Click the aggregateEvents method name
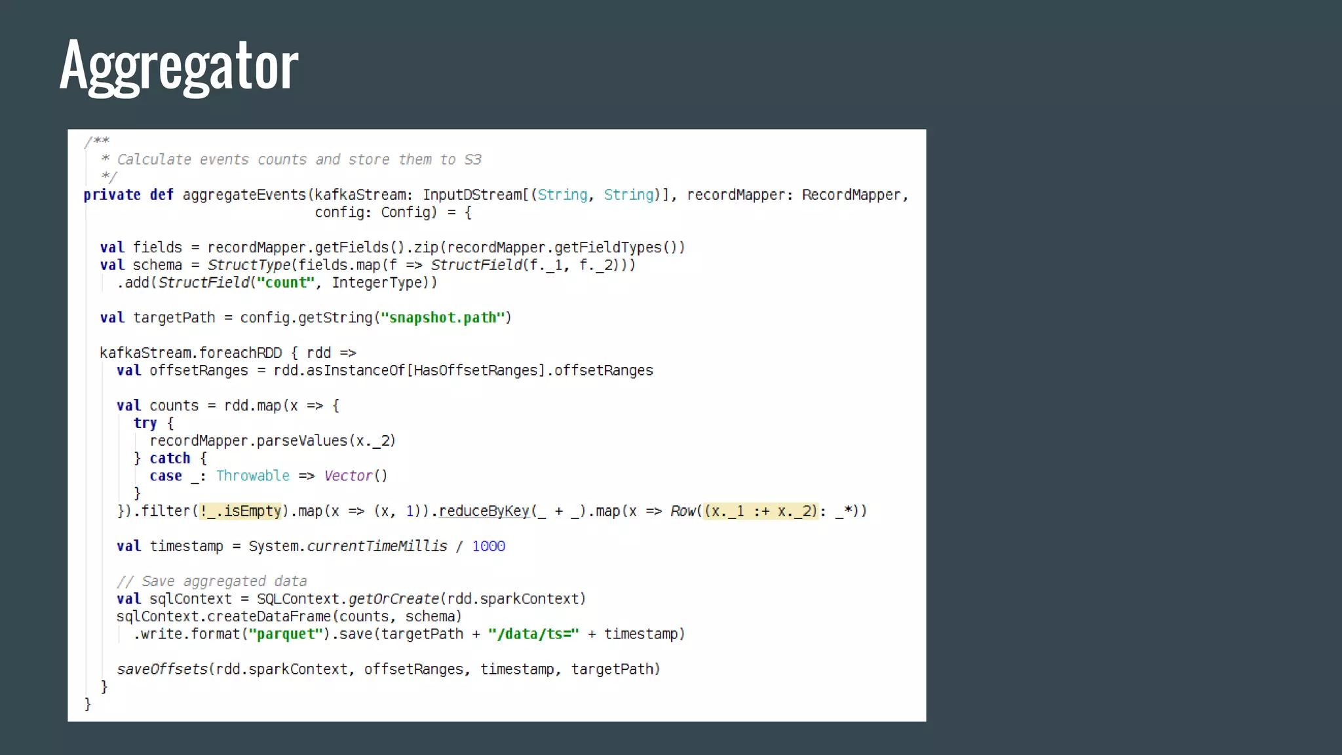Image resolution: width=1342 pixels, height=755 pixels. pos(244,195)
